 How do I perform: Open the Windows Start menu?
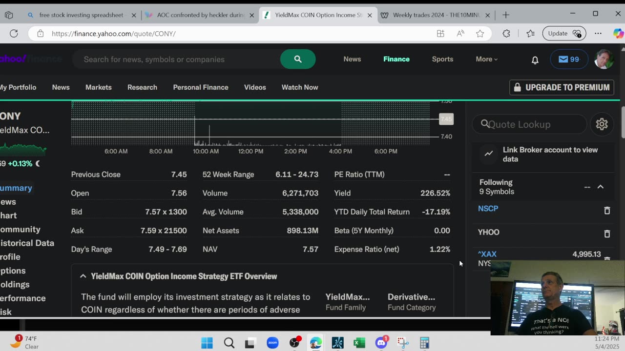(207, 343)
